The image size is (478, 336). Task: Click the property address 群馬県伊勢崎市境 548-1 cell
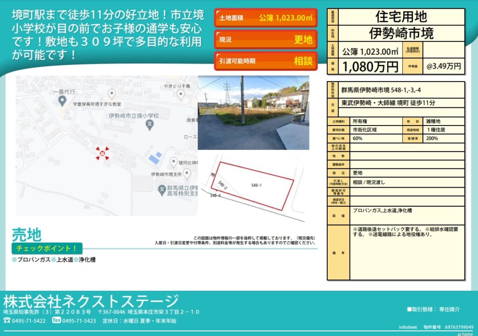(x=401, y=90)
